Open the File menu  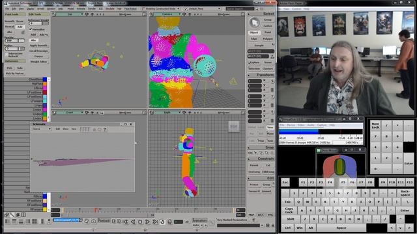[x=7, y=8]
